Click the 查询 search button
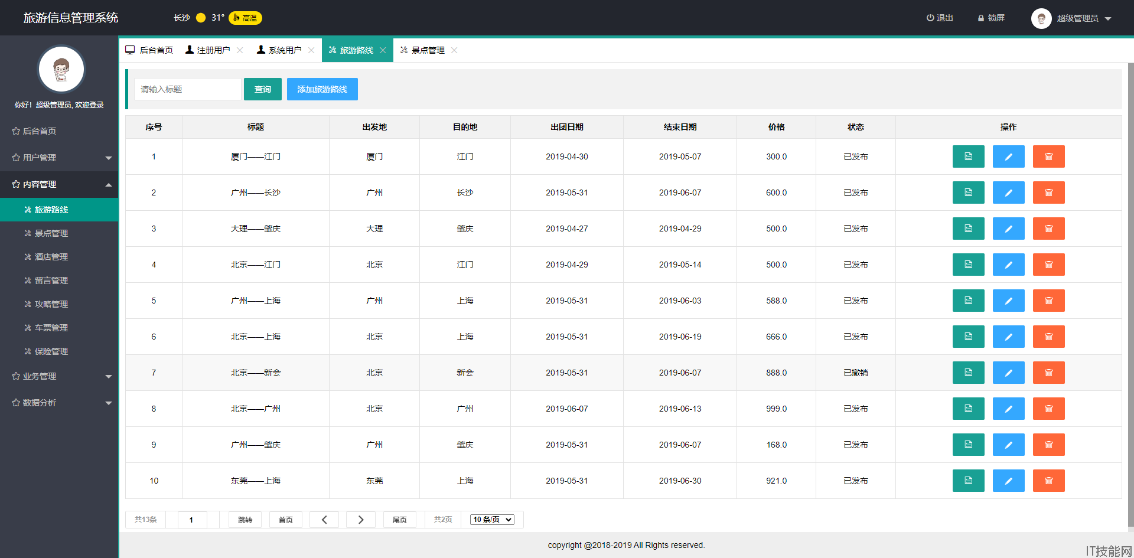Image resolution: width=1134 pixels, height=558 pixels. point(263,89)
